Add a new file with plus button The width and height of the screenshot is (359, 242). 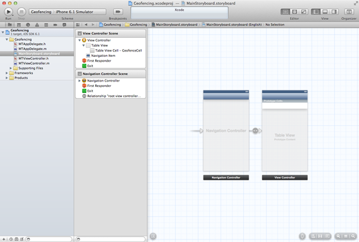(x=4, y=239)
